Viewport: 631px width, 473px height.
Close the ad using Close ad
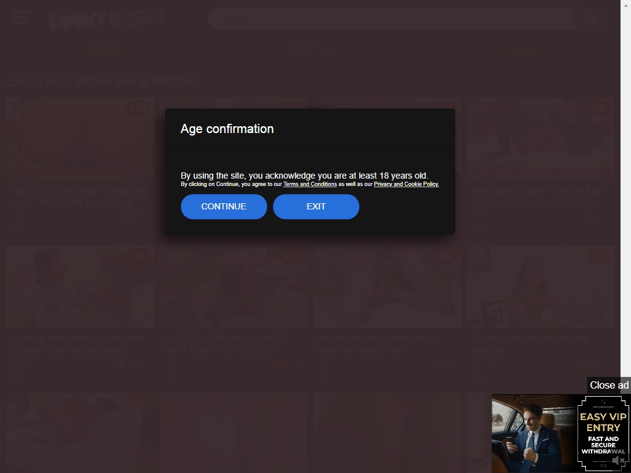609,386
